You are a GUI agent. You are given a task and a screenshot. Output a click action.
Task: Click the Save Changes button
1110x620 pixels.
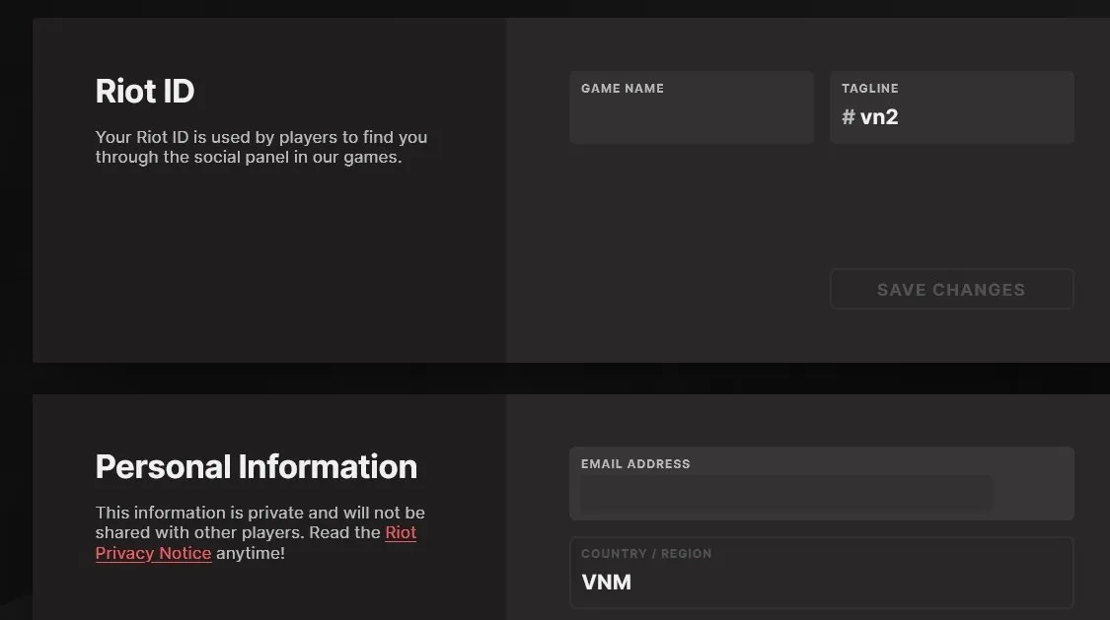click(x=952, y=289)
